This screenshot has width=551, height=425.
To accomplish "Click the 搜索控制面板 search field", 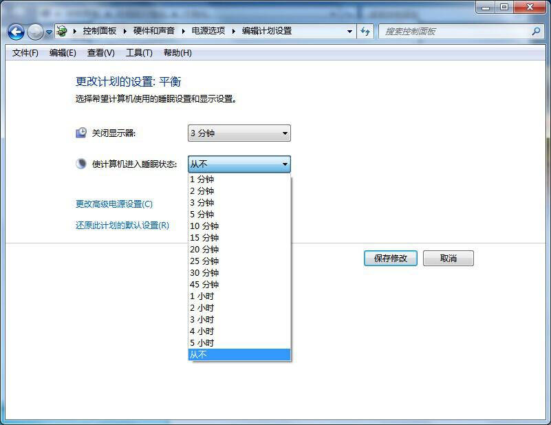I will [x=454, y=32].
